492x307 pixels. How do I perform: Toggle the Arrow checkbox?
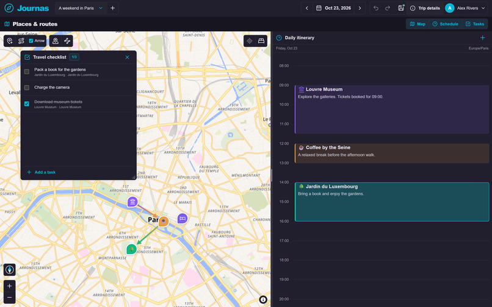(x=31, y=41)
